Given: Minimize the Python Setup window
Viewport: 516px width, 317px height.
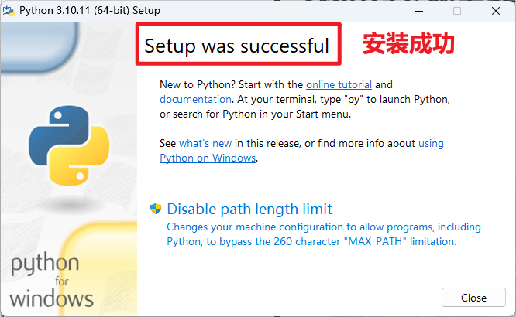Looking at the screenshot, I should (x=419, y=11).
